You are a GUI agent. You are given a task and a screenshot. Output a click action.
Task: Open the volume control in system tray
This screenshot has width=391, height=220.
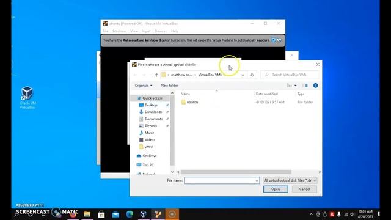(x=352, y=215)
